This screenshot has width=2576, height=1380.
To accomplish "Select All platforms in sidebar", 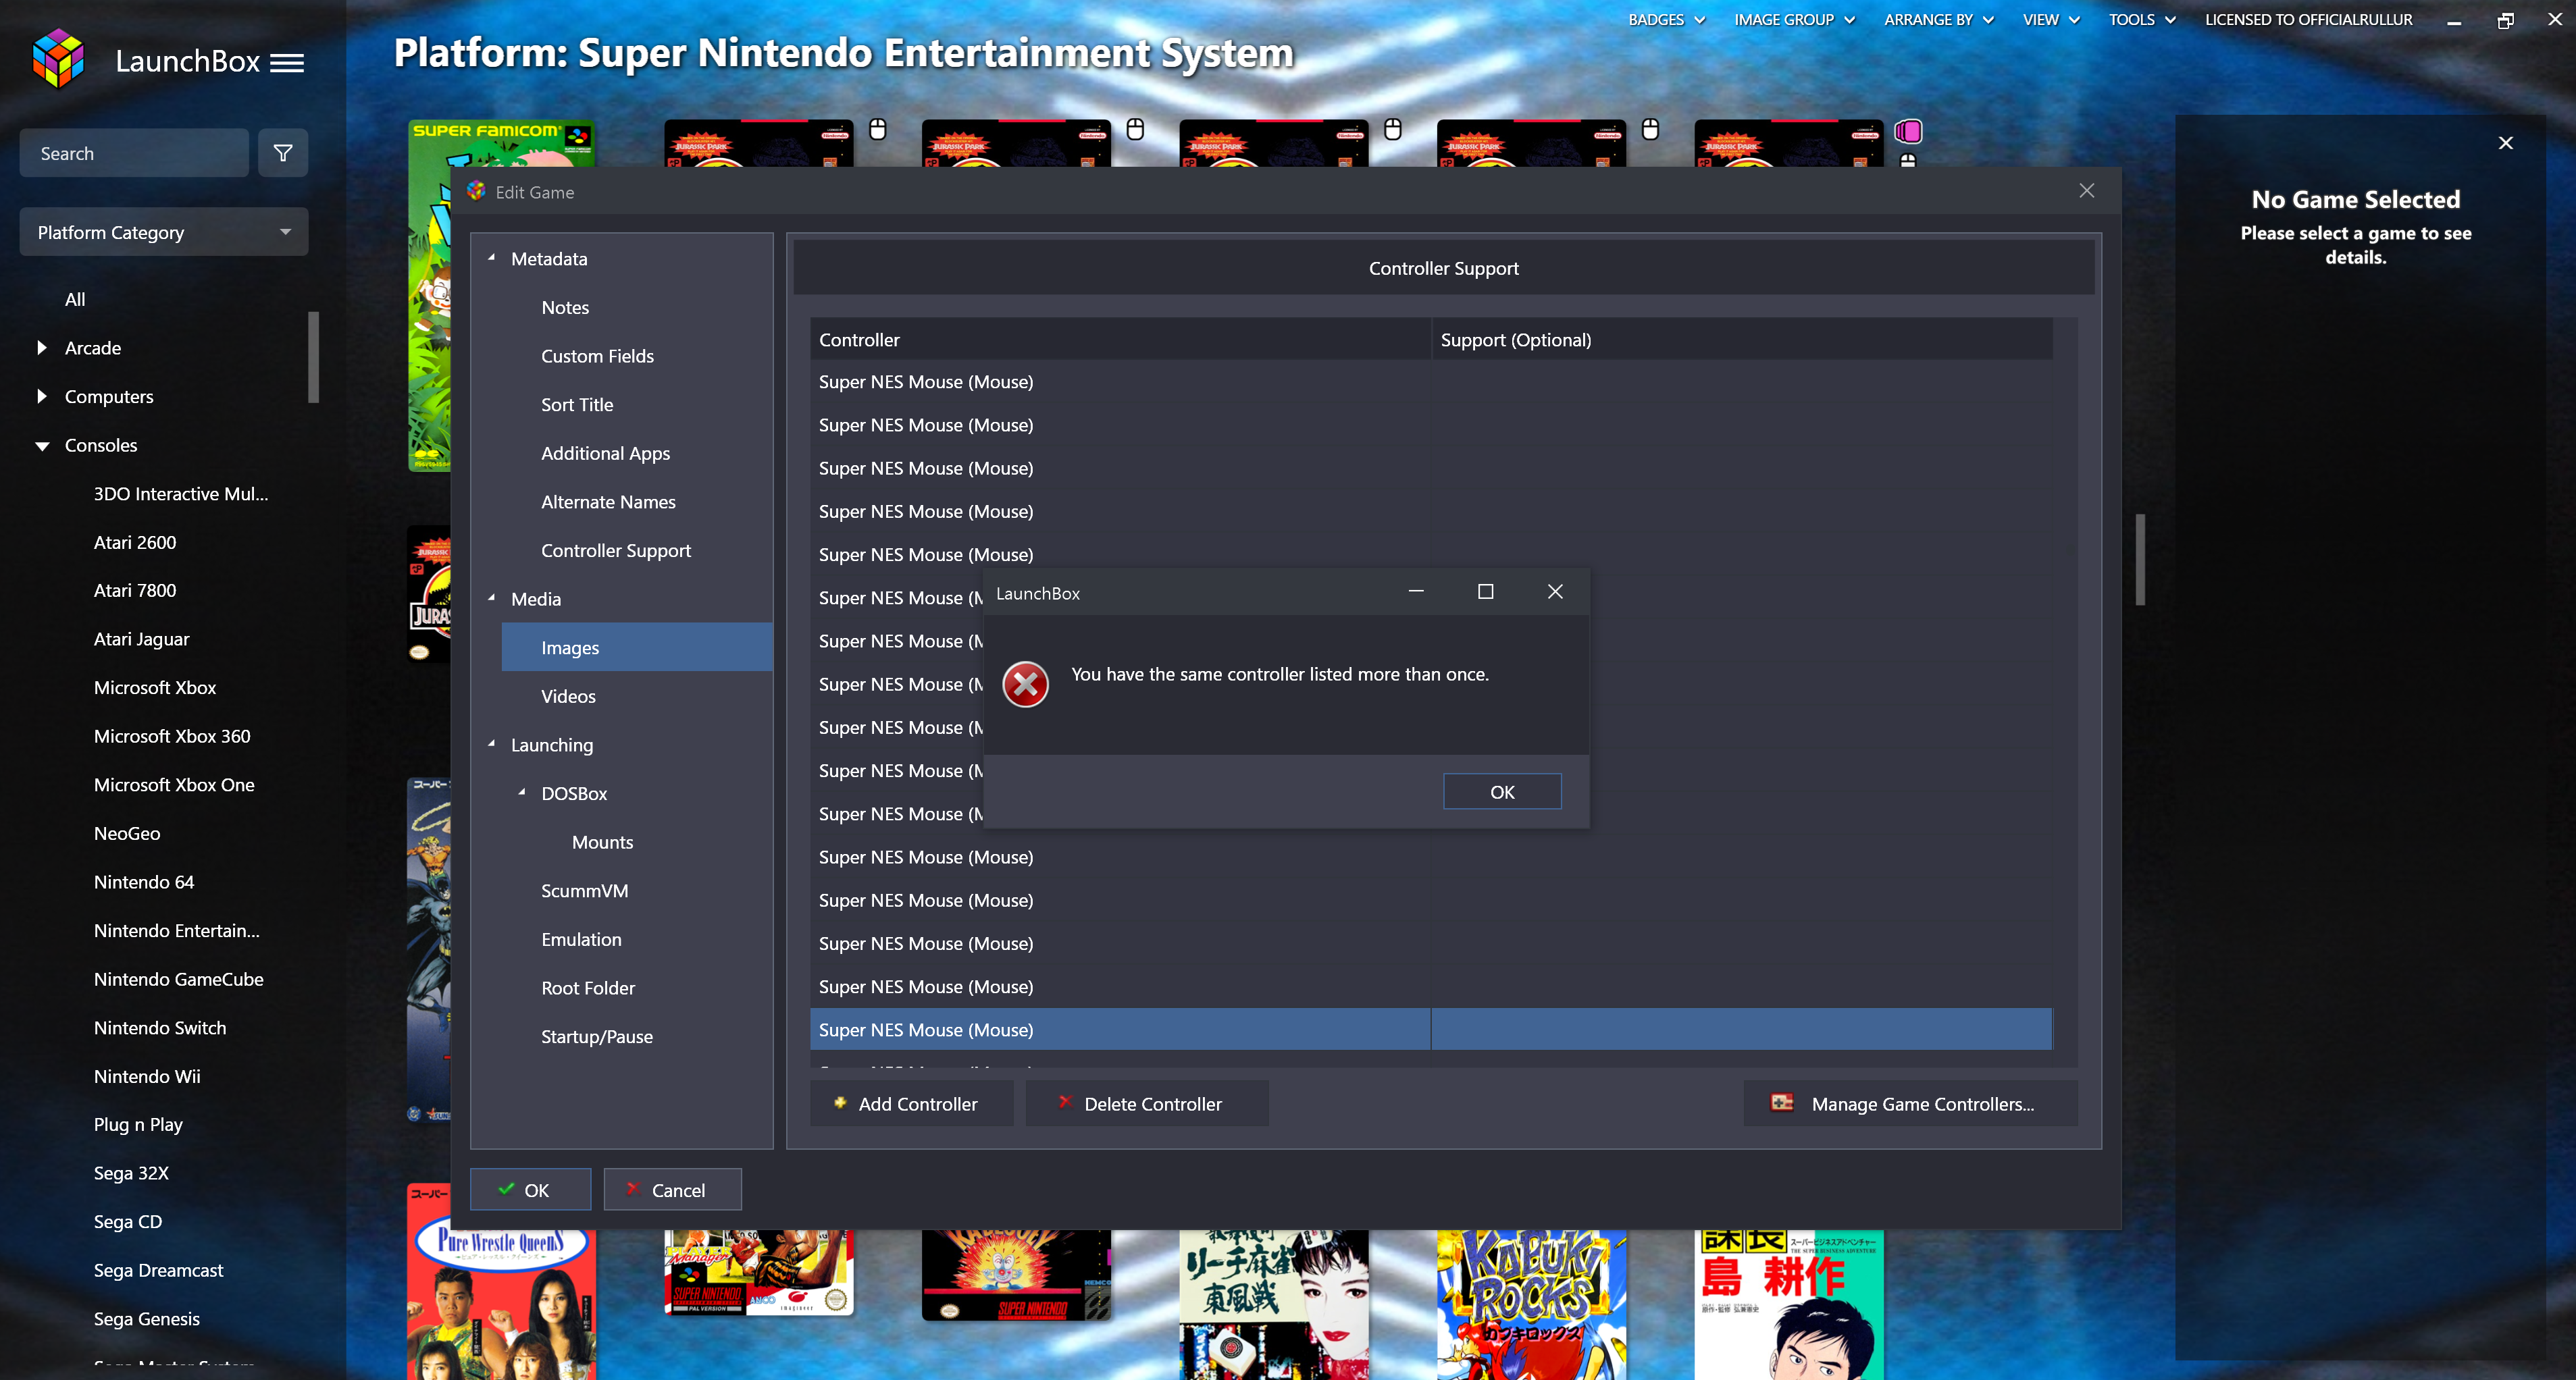I will 75,299.
